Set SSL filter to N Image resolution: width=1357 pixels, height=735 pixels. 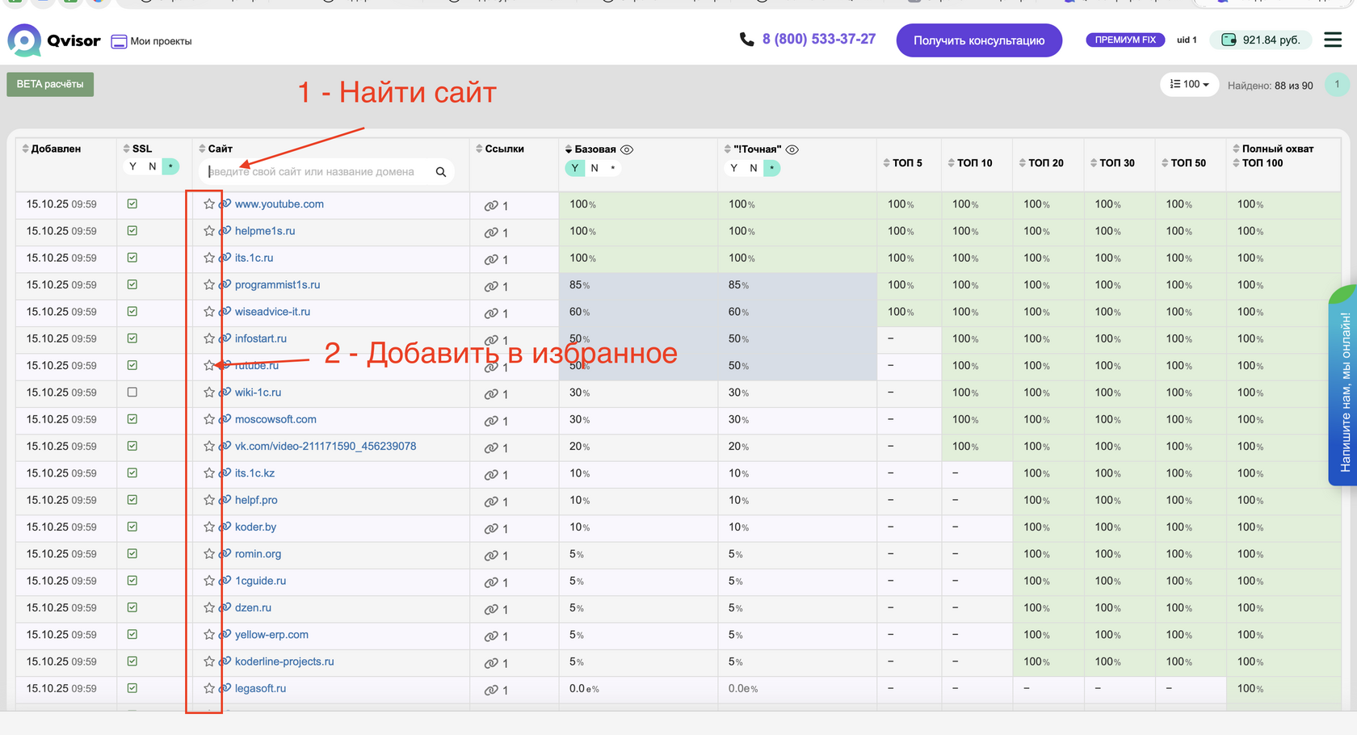pos(152,166)
